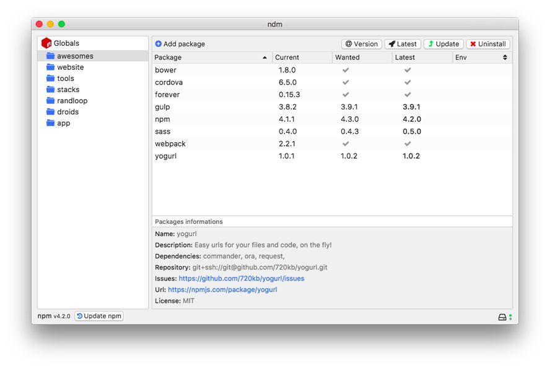Select the yogurl package row
This screenshot has width=550, height=369.
pyautogui.click(x=332, y=156)
